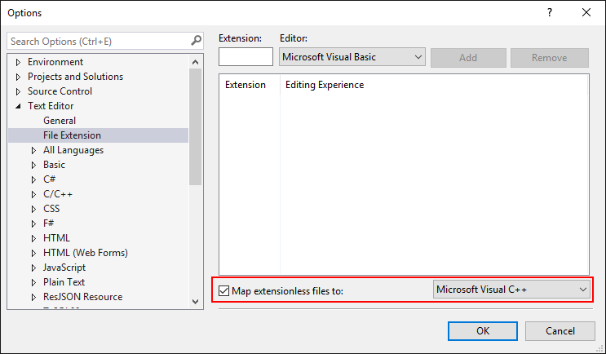The image size is (606, 354).
Task: Expand Projects and Solutions node
Action: [x=18, y=77]
